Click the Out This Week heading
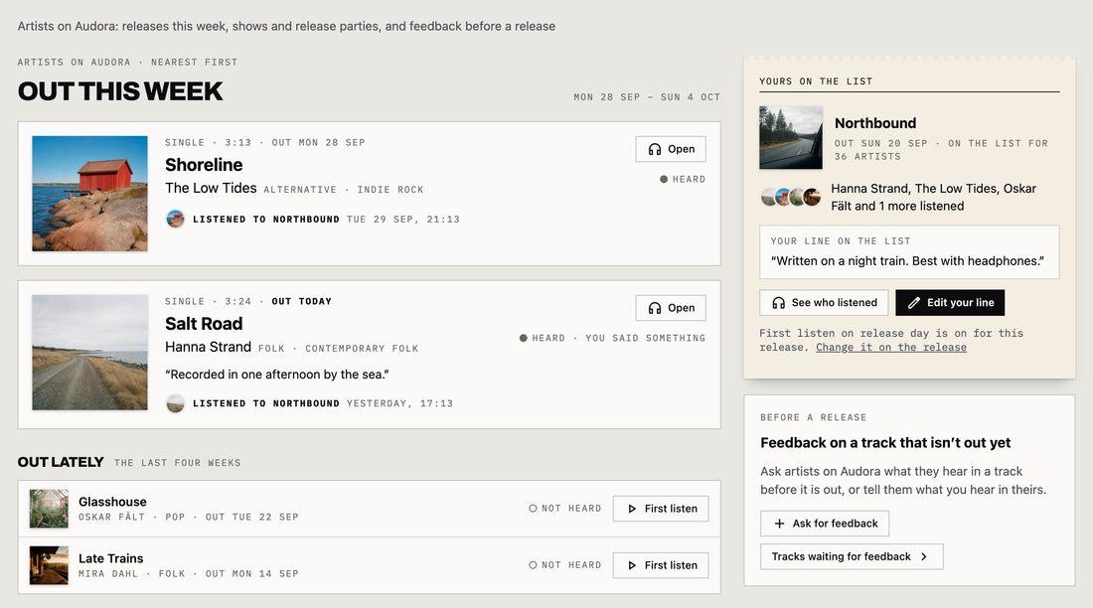 point(120,92)
